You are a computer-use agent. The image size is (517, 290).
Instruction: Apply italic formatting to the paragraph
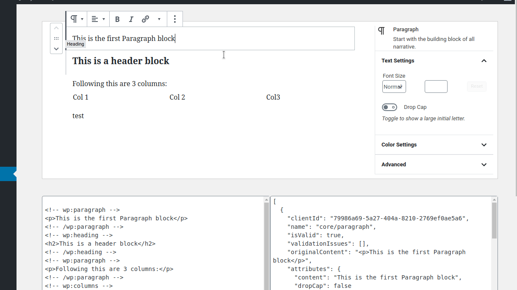131,19
